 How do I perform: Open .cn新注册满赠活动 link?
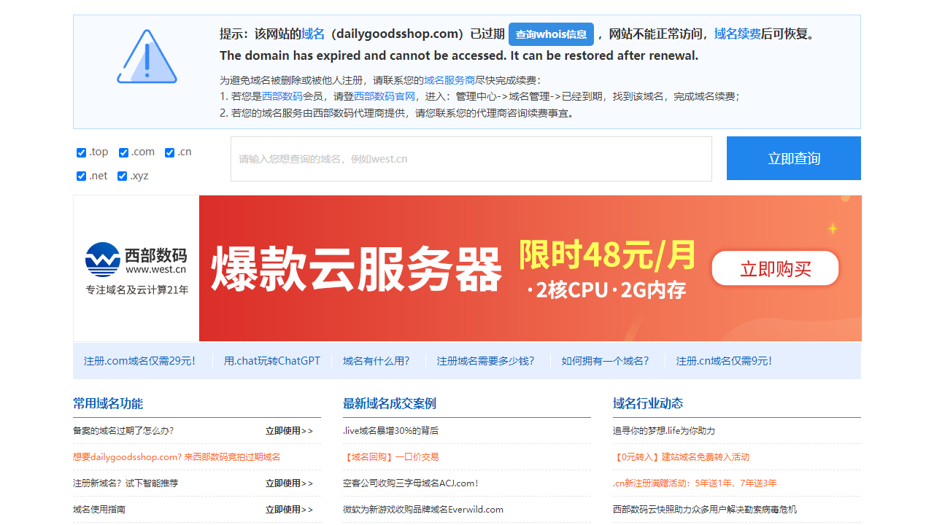(695, 483)
